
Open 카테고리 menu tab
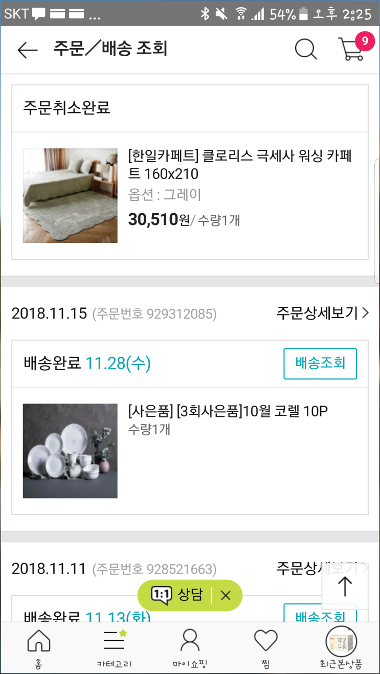click(115, 648)
